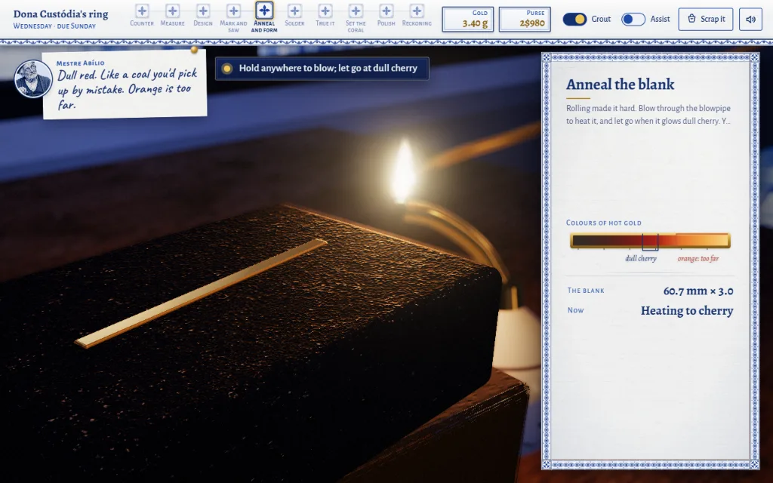773x483 pixels.
Task: Click the 'Hold anywhere to blow' hint
Action: click(322, 68)
